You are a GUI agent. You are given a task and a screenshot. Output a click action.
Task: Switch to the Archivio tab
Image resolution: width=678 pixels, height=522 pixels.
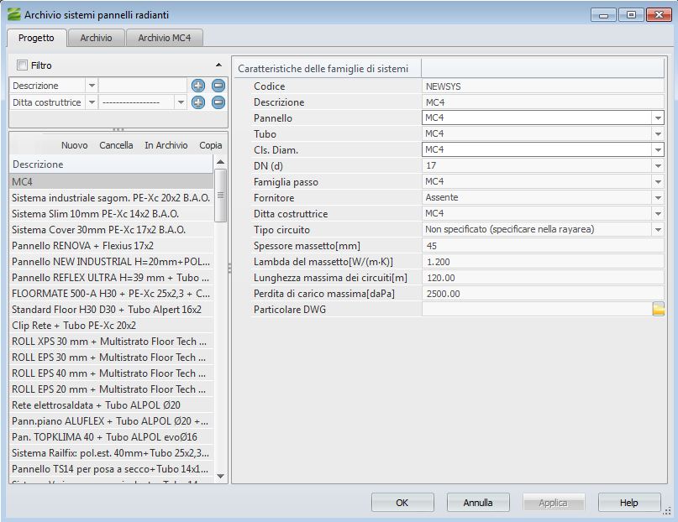click(x=96, y=38)
